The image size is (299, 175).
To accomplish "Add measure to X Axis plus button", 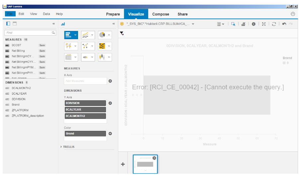I will click(x=110, y=81).
